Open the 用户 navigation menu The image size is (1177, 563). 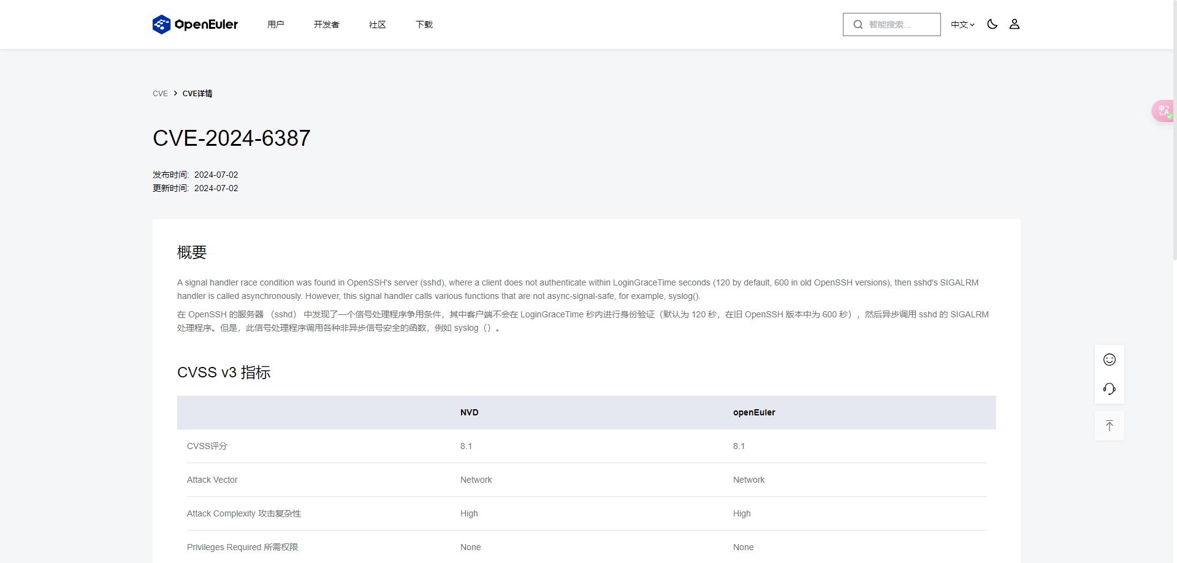pos(276,25)
